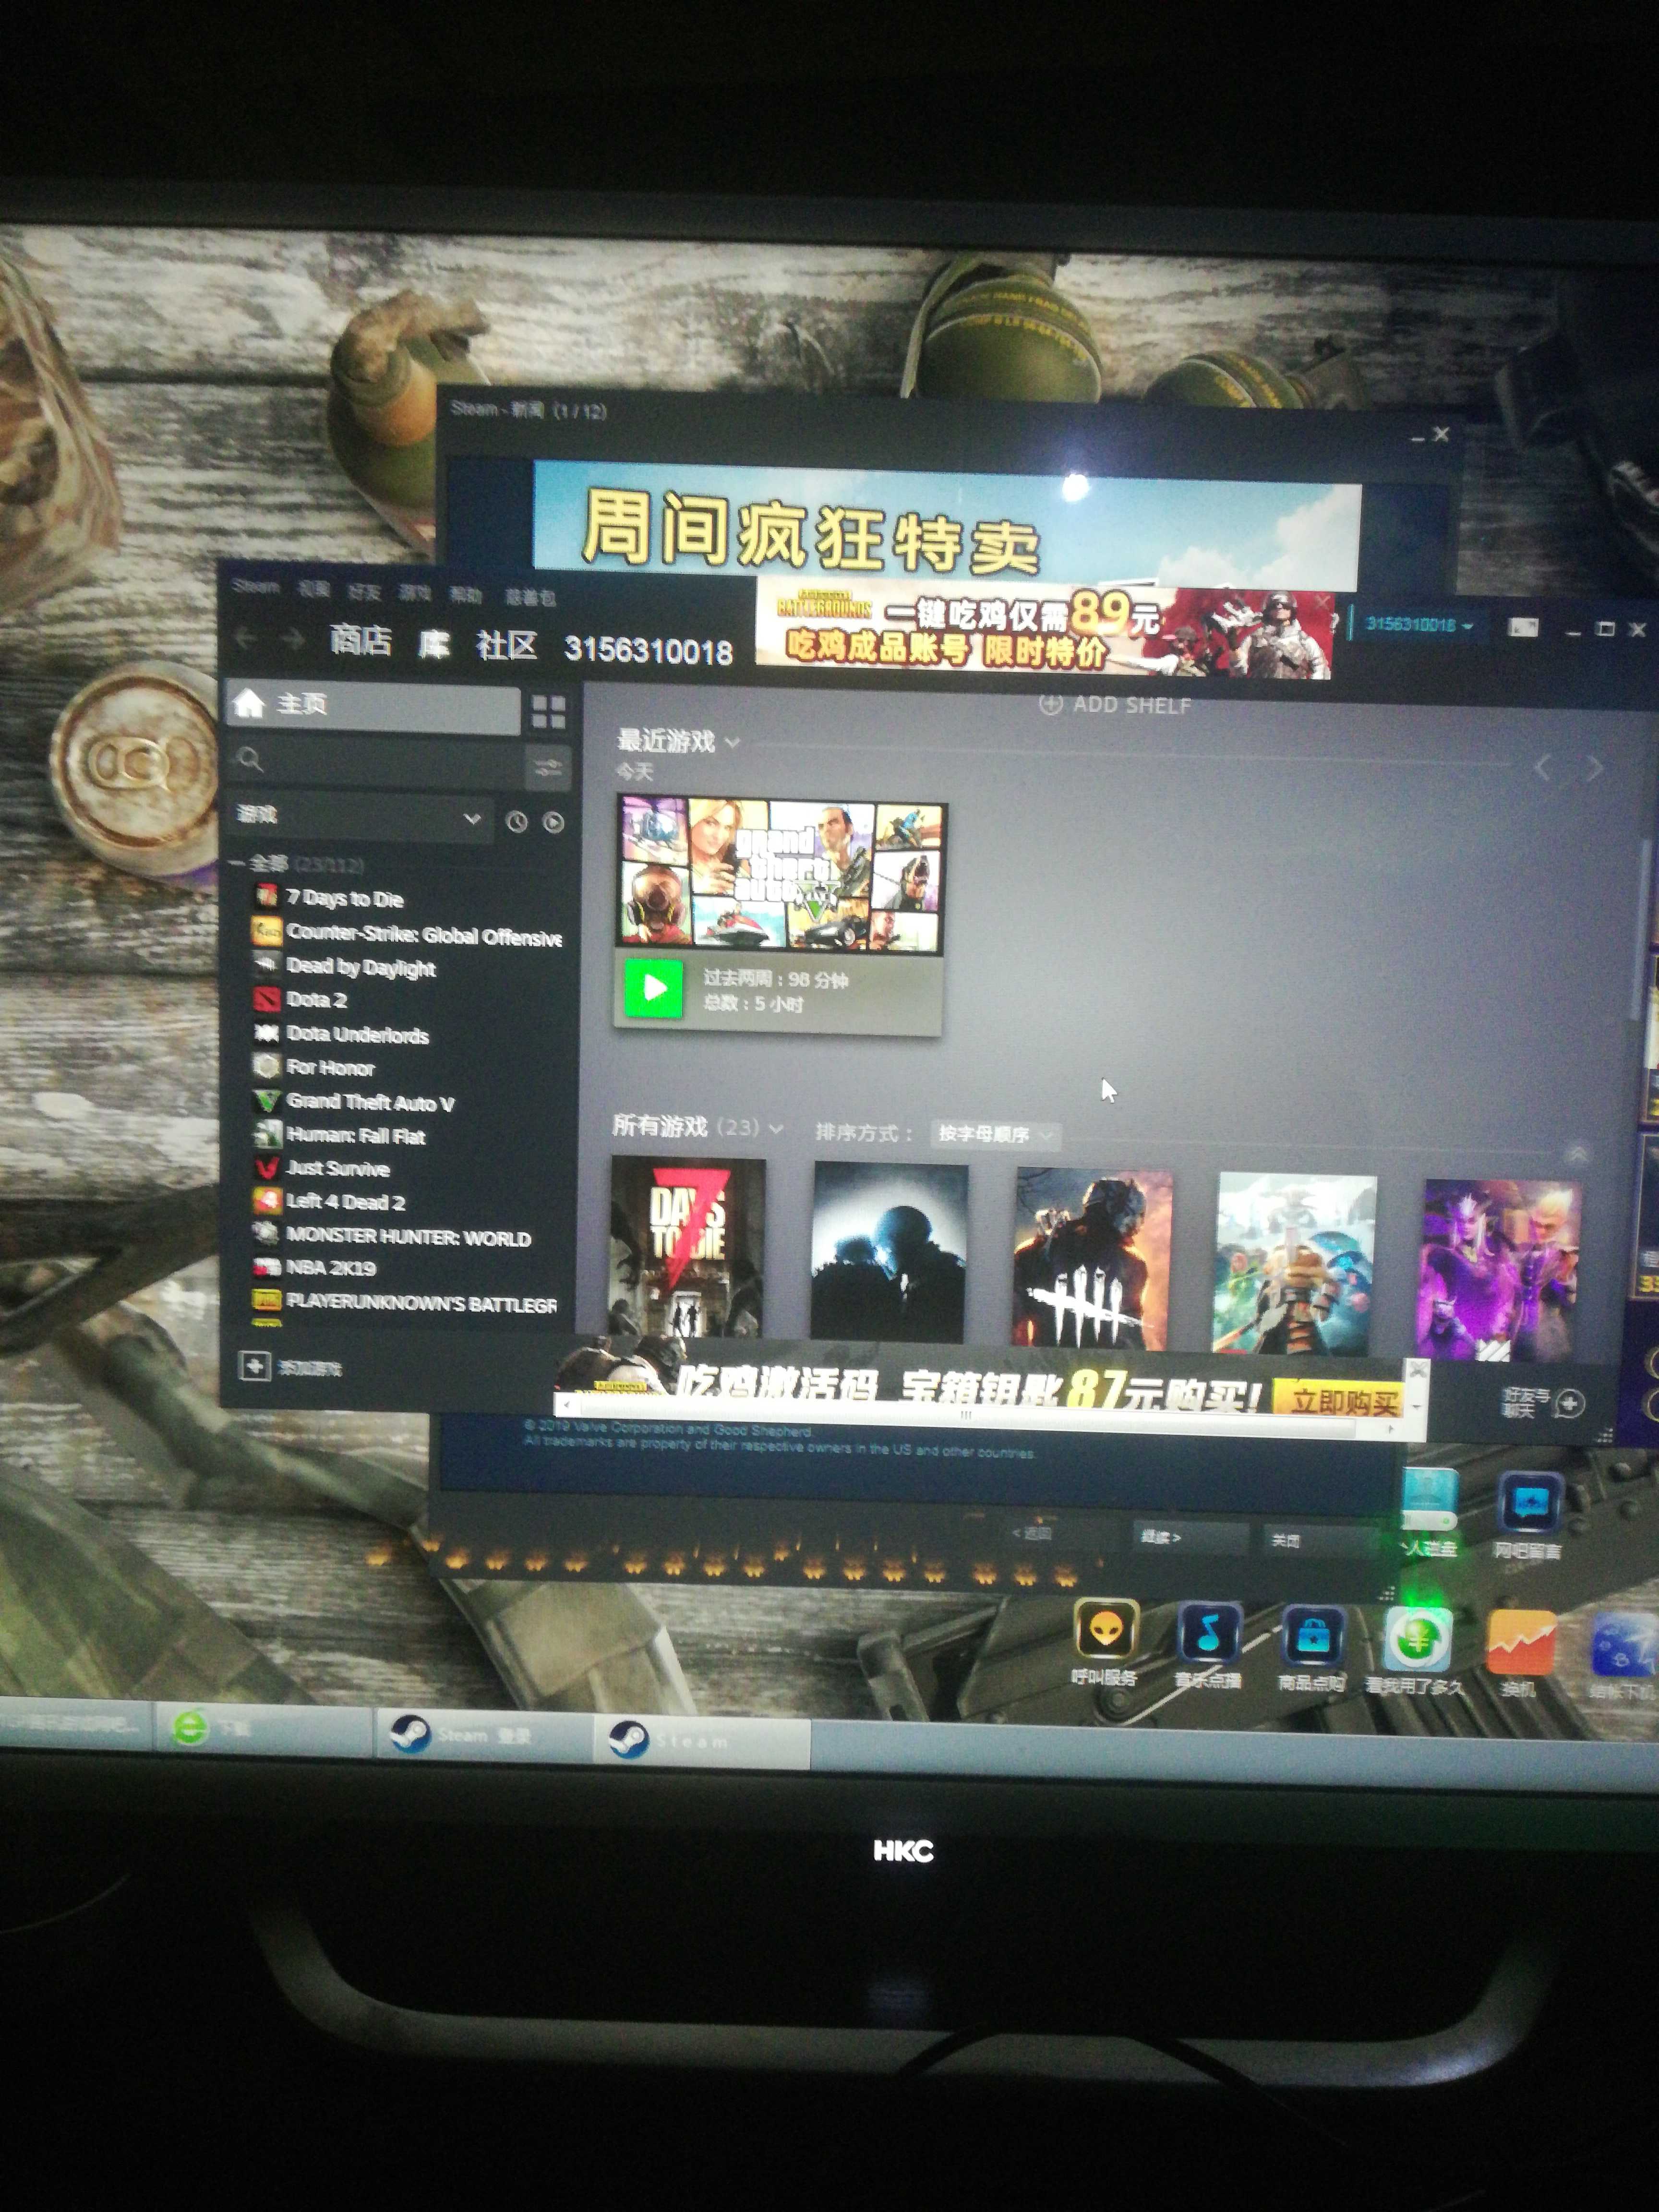Open the 游戏 menu in the menu bar
The width and height of the screenshot is (1659, 2212).
415,593
